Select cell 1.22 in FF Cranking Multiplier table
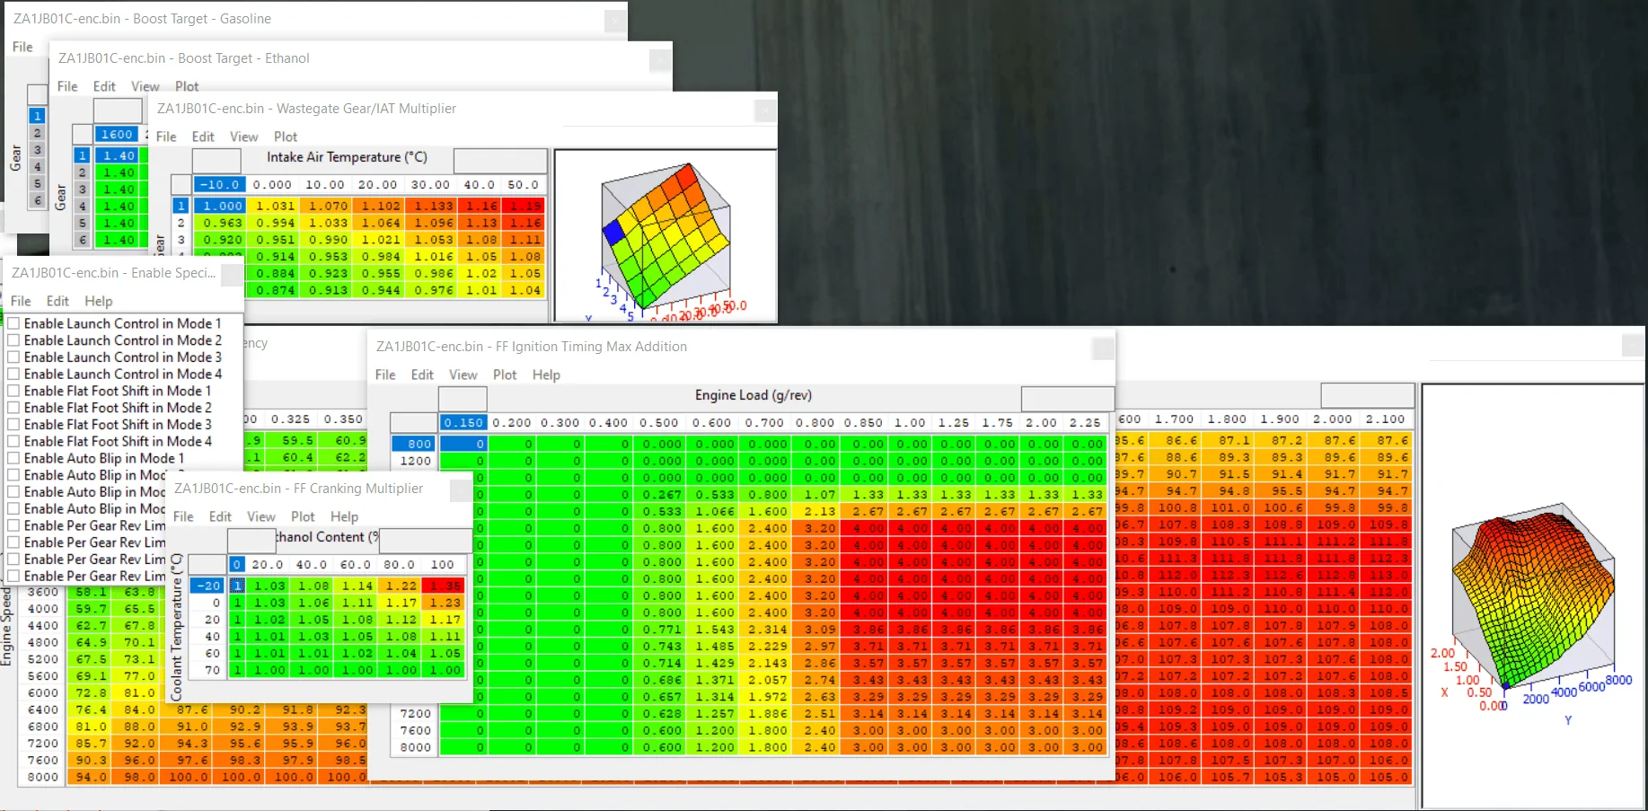The height and width of the screenshot is (811, 1648). 401,586
